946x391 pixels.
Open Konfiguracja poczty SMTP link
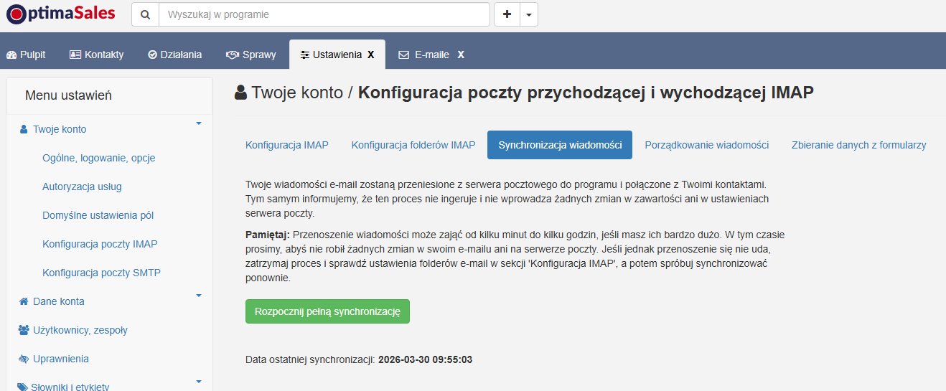101,273
